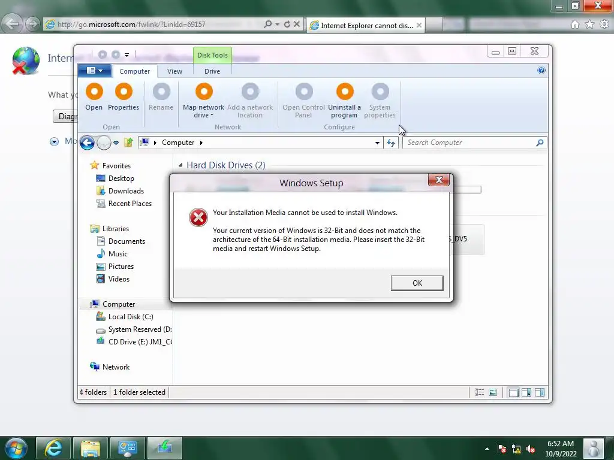
Task: Click the Explorer help icon
Action: pyautogui.click(x=541, y=71)
